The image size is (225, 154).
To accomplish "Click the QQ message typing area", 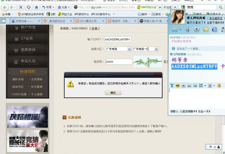I will (x=196, y=99).
